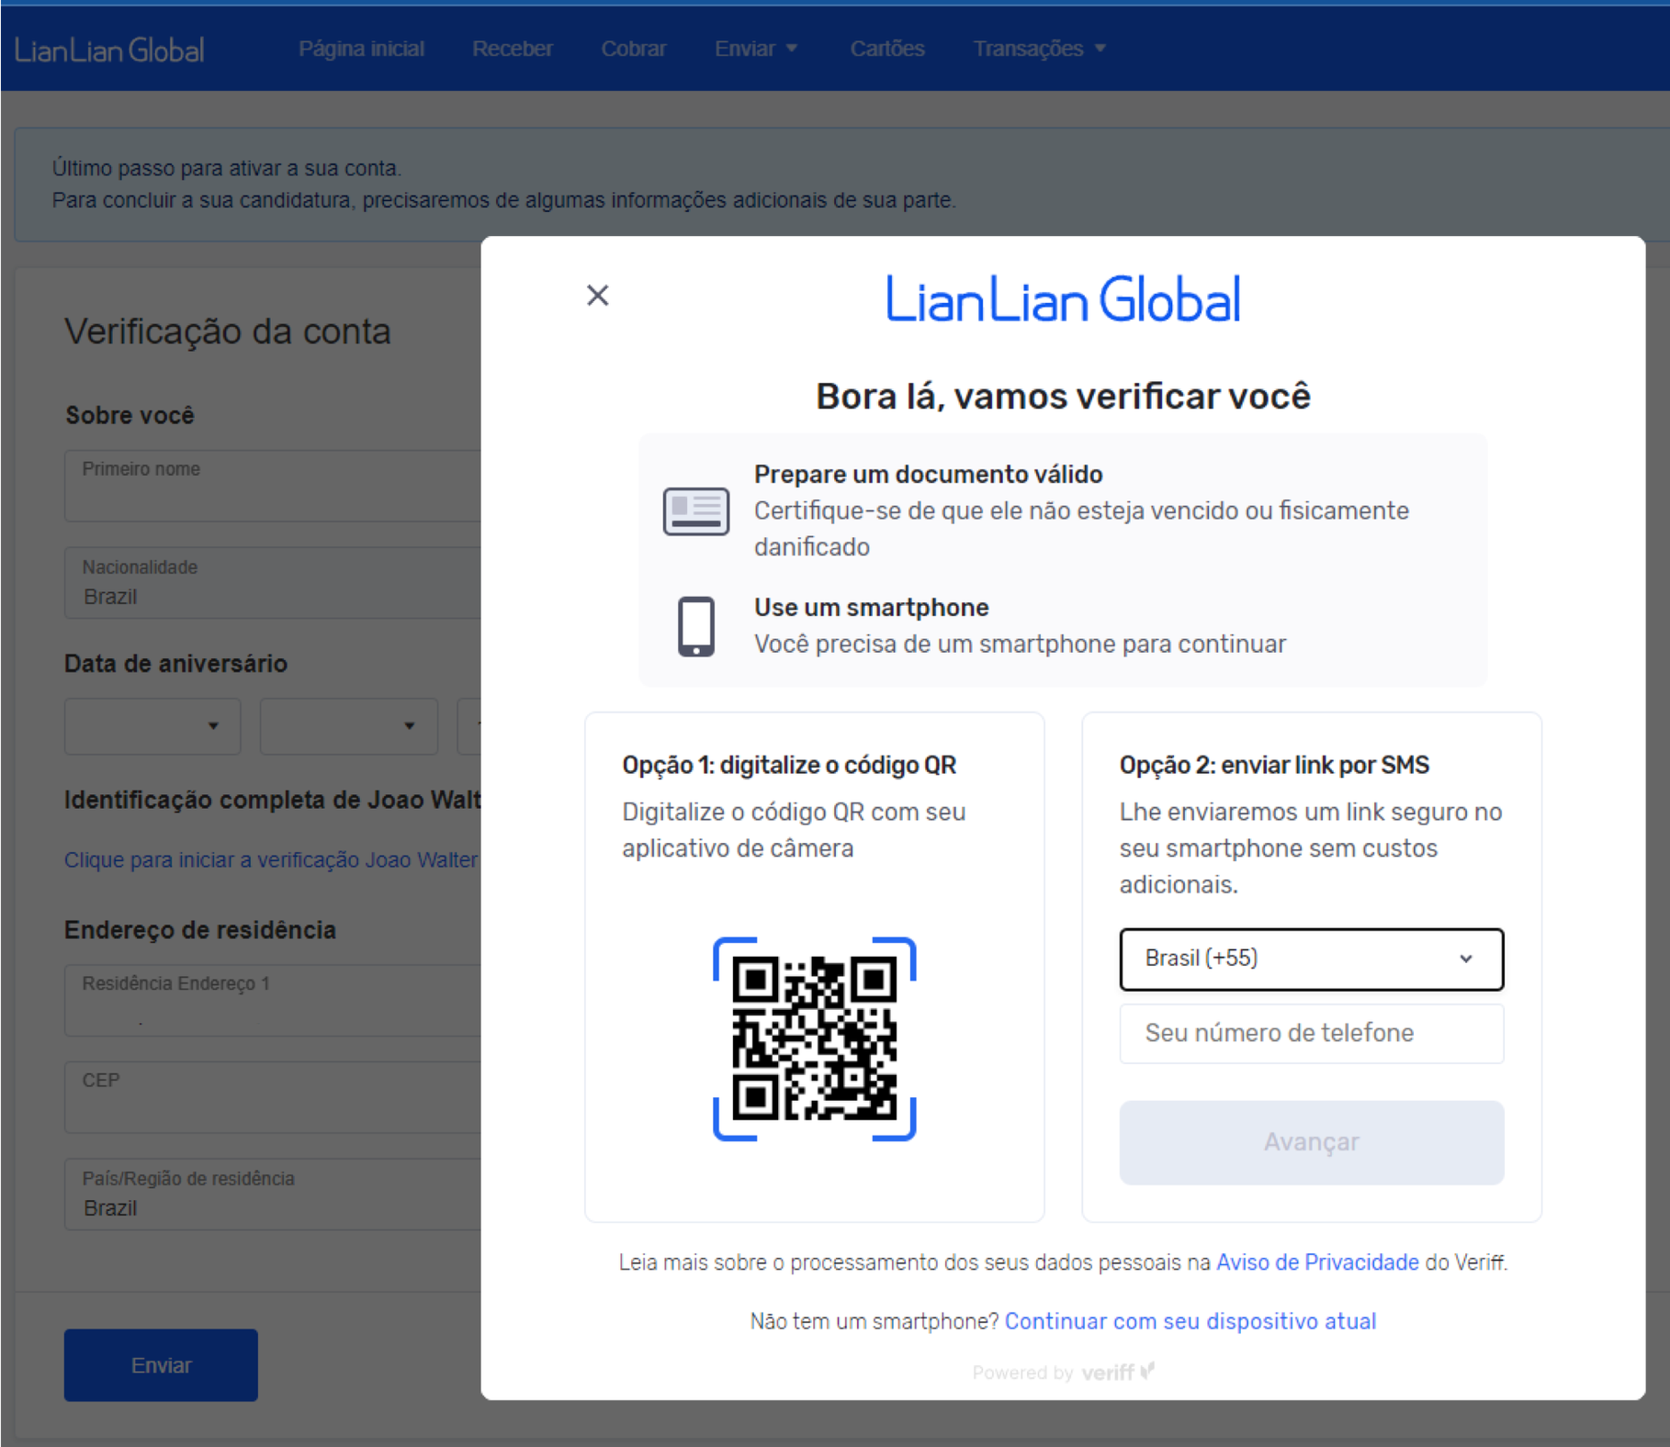Close the Veriff verification dialog
Screen dimensions: 1670x1447
[597, 295]
